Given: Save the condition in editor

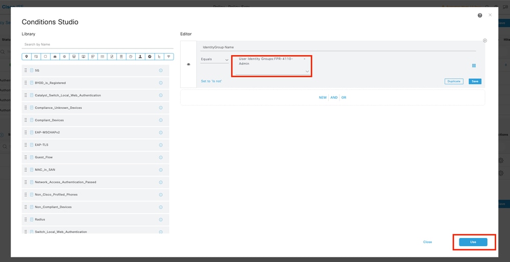Looking at the screenshot, I should [475, 81].
